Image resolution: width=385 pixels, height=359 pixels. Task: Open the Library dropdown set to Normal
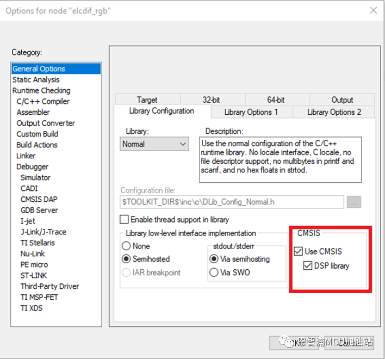154,144
